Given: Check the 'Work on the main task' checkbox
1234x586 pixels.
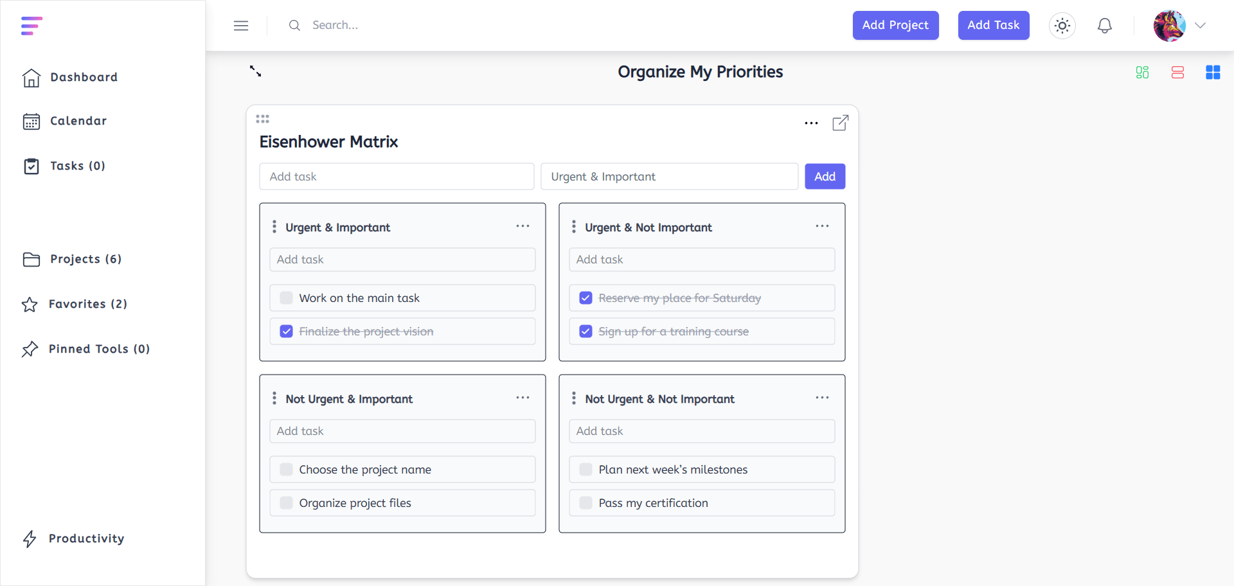Looking at the screenshot, I should tap(287, 298).
